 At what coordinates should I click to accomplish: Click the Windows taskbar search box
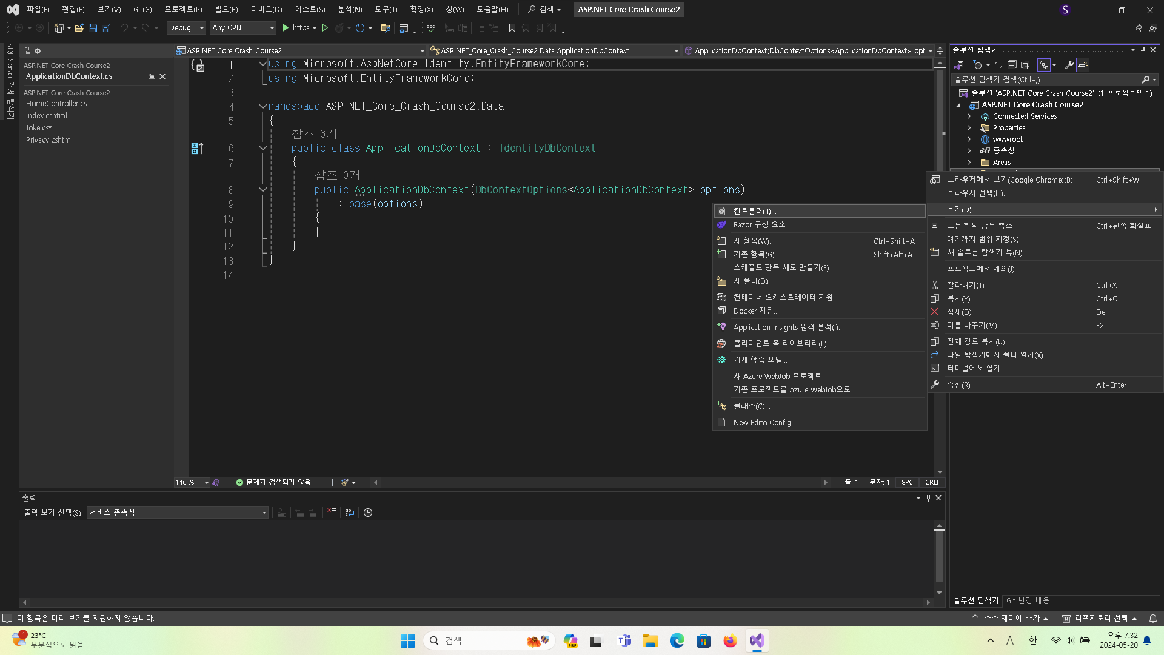[x=490, y=640]
